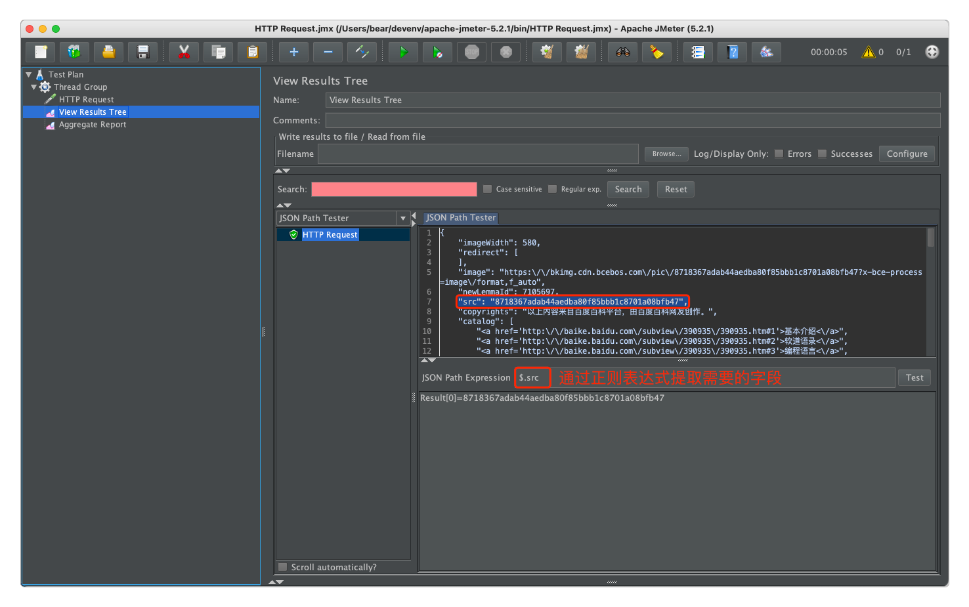The height and width of the screenshot is (607, 969).
Task: Open the JSON Path Tester renderer dropdown
Action: coord(402,219)
